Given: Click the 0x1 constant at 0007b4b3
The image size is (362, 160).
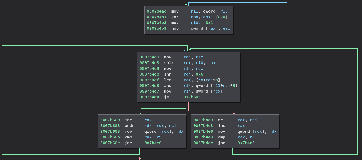Looking at the screenshot, I should [x=209, y=23].
